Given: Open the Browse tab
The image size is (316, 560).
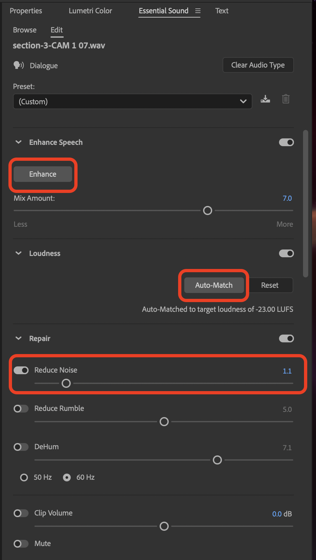Looking at the screenshot, I should click(25, 30).
